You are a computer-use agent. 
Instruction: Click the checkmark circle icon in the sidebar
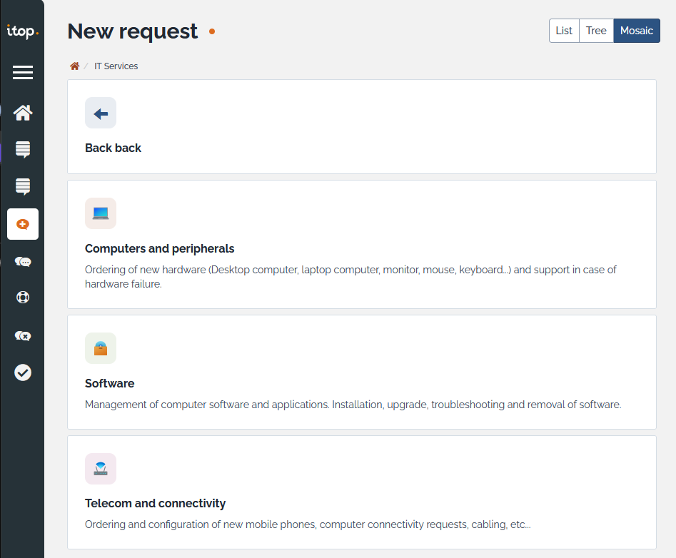click(23, 372)
